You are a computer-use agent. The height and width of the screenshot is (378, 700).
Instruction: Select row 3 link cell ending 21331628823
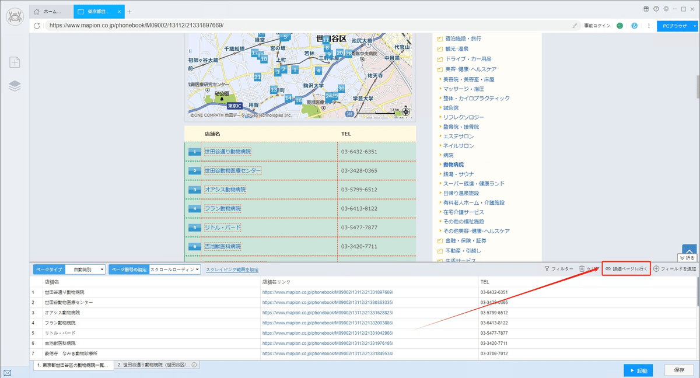(370, 313)
